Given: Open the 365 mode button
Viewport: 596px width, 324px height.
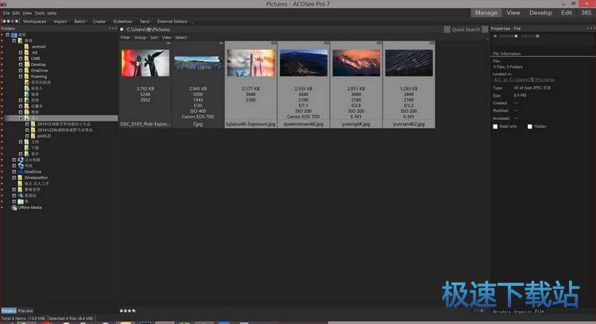Looking at the screenshot, I should click(585, 13).
